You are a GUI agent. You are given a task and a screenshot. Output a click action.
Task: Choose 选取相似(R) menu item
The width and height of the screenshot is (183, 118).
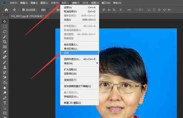79,74
